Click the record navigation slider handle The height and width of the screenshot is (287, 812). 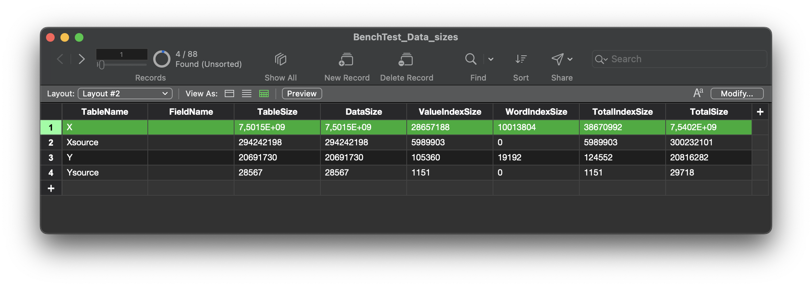[101, 65]
